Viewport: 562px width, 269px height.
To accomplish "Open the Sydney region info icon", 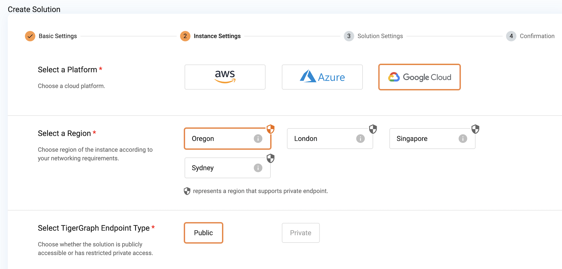I will 258,168.
